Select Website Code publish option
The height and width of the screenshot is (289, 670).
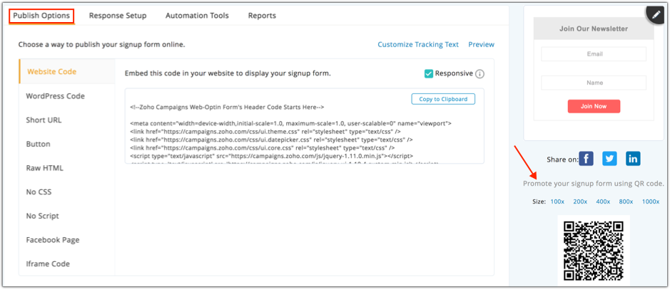(67, 72)
